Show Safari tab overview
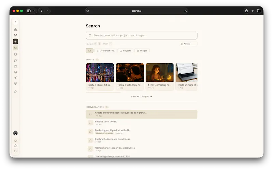 (259, 11)
